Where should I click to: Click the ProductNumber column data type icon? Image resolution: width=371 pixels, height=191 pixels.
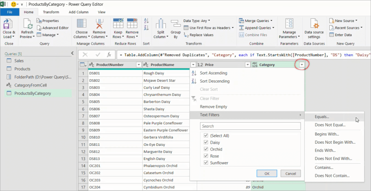tap(92, 65)
